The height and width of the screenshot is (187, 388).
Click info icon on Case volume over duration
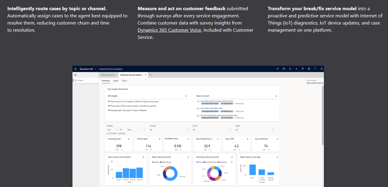click(143, 157)
